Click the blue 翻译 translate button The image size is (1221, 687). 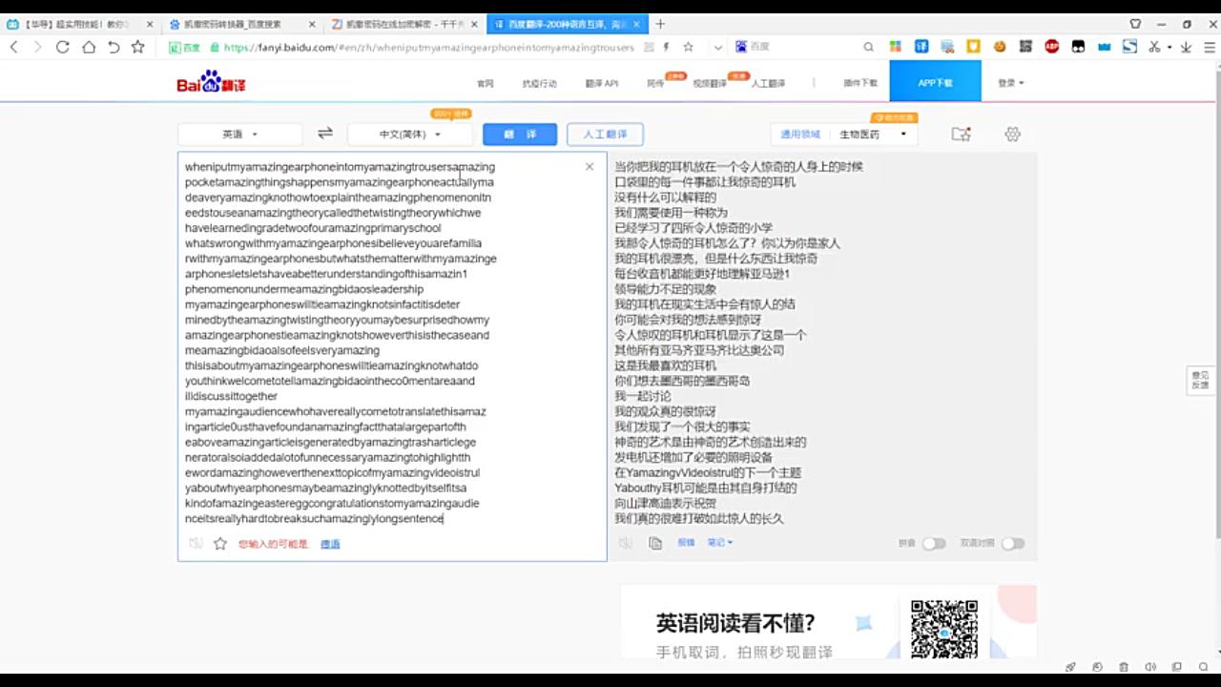coord(519,134)
